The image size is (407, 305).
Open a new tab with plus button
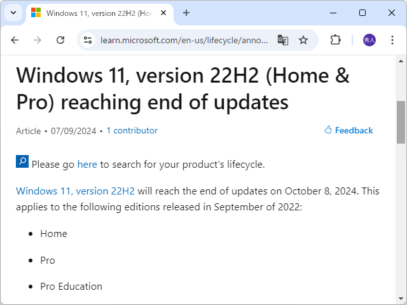186,13
